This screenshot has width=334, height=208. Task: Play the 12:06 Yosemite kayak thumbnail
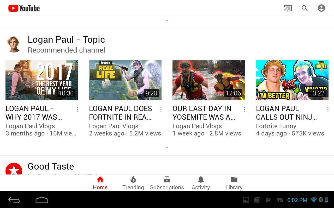click(x=209, y=80)
